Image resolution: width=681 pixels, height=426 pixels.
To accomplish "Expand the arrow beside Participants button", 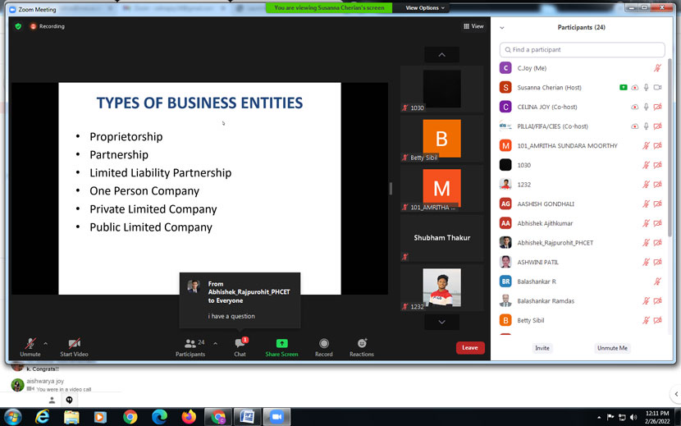I will tap(216, 343).
